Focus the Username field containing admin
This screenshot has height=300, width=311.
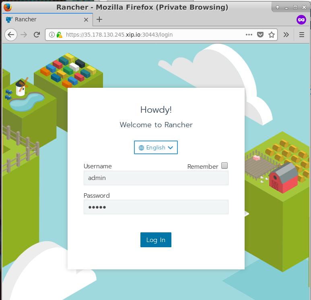click(x=156, y=178)
